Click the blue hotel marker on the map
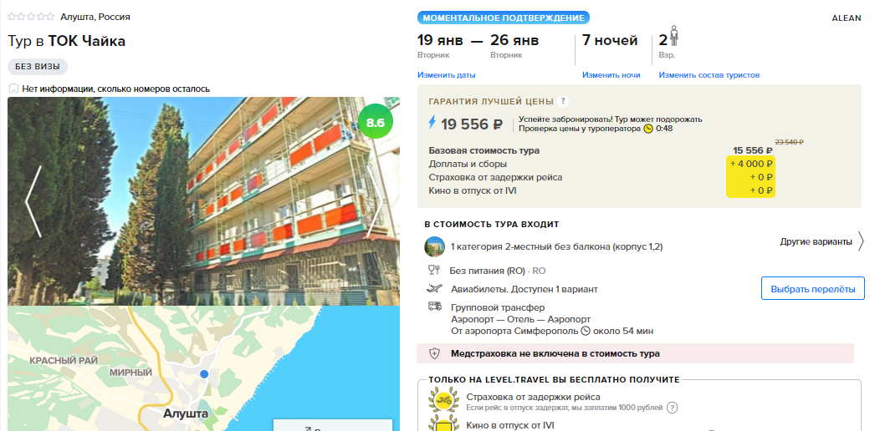The width and height of the screenshot is (875, 431). pos(204,373)
